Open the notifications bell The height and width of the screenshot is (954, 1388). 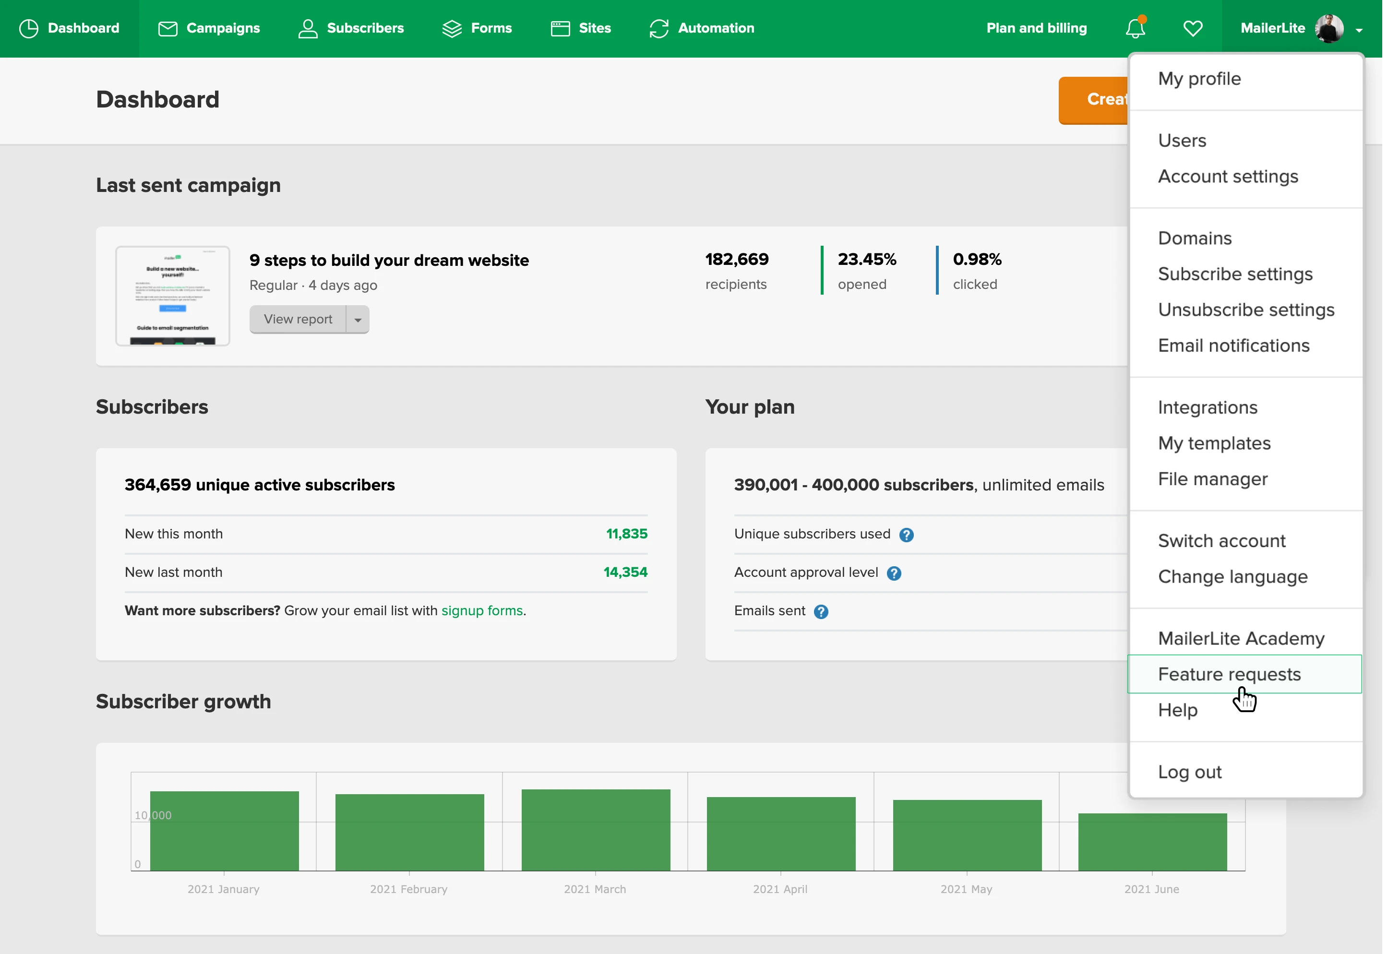1135,28
